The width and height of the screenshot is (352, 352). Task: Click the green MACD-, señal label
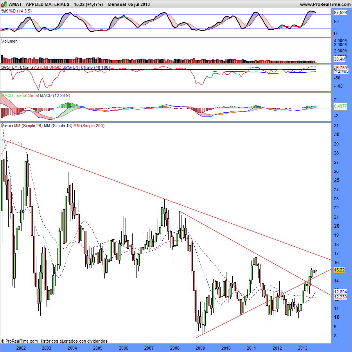point(14,95)
